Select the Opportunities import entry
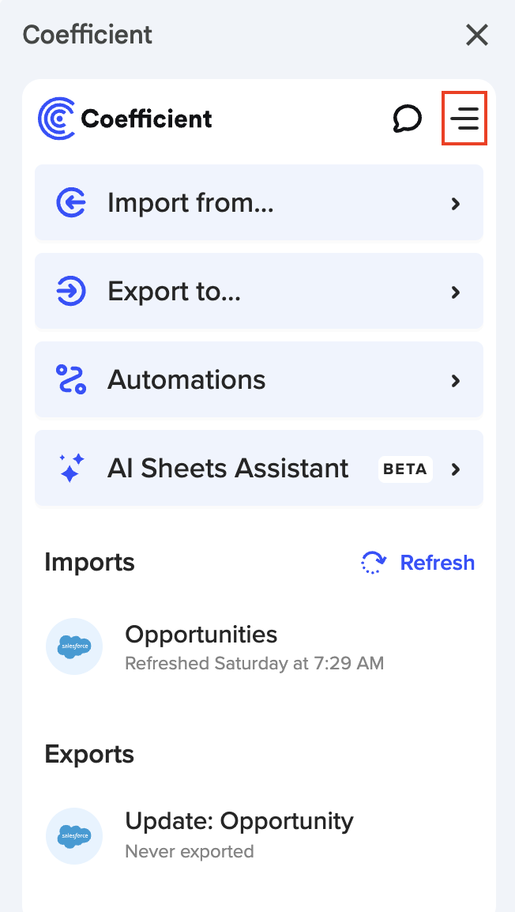515x912 pixels. tap(201, 635)
